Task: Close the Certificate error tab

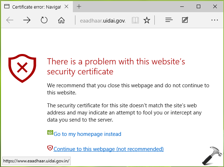Action: [x=66, y=6]
